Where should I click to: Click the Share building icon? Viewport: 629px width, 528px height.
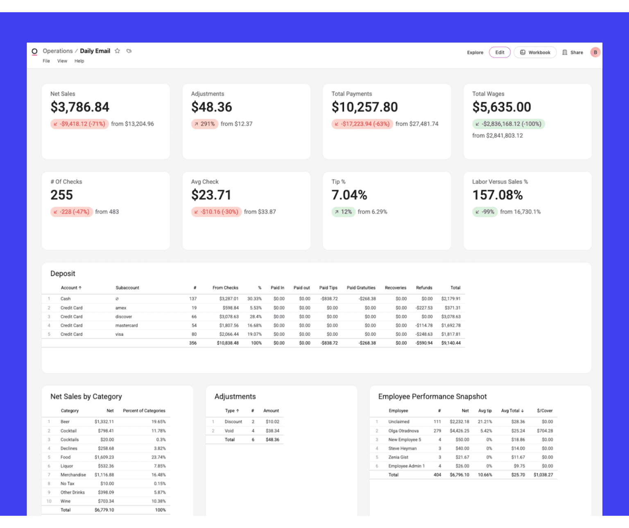565,52
